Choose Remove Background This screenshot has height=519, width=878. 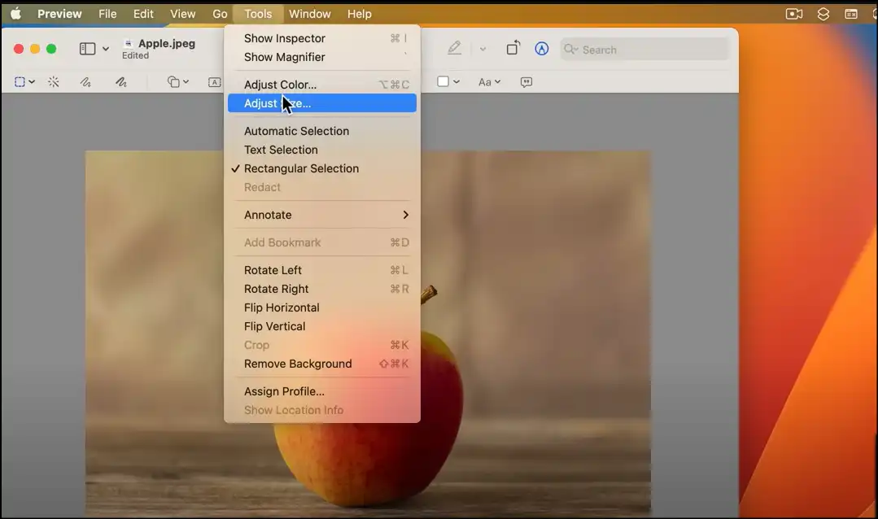322,364
